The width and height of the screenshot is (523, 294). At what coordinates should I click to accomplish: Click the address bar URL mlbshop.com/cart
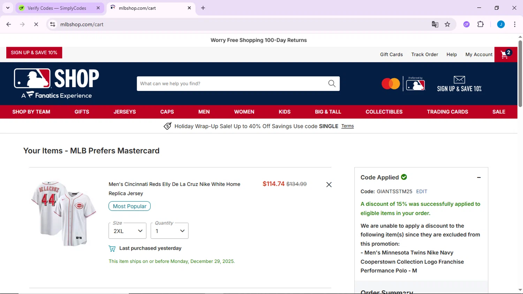point(82,24)
